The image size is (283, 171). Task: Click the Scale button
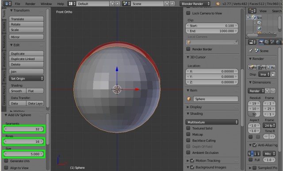tap(27, 30)
